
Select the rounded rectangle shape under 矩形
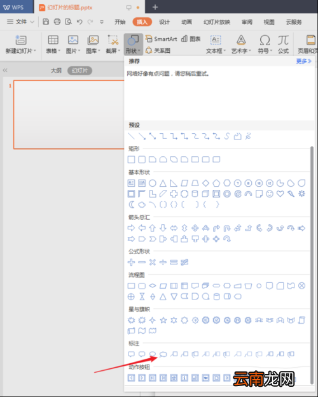click(142, 159)
